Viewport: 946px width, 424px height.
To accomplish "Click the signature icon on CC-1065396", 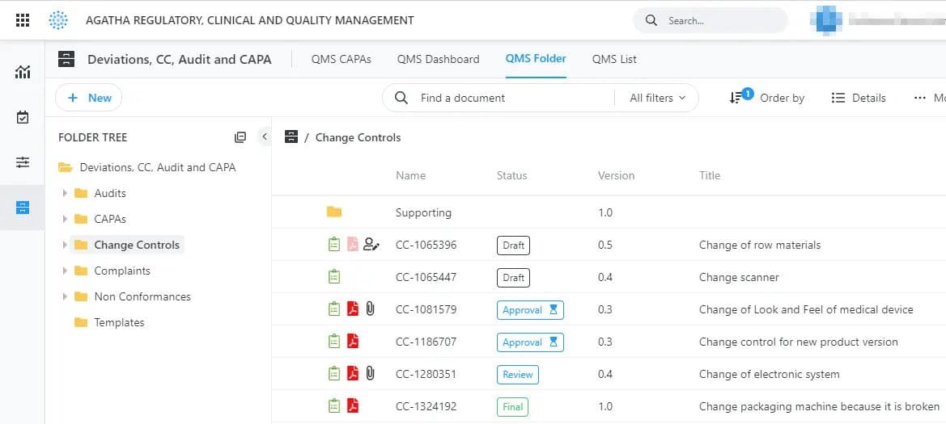I will tap(371, 245).
